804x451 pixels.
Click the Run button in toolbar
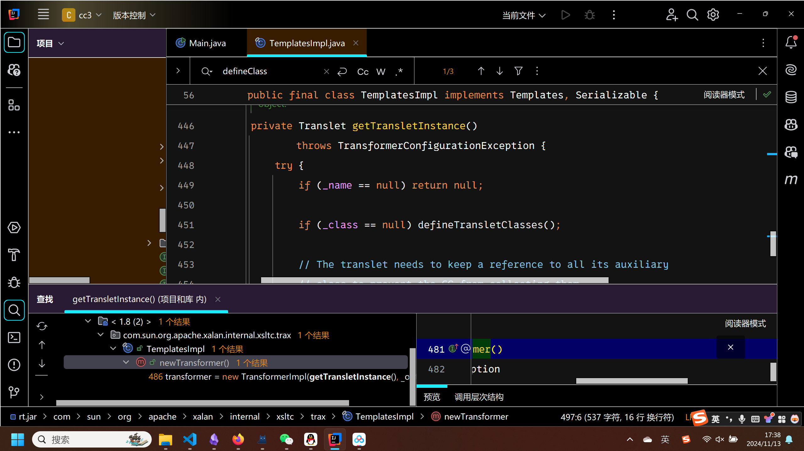pos(565,15)
